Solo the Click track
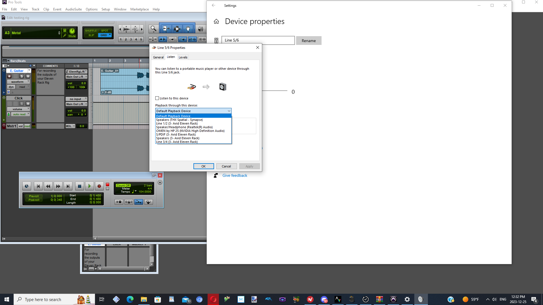The image size is (543, 305). click(x=22, y=104)
